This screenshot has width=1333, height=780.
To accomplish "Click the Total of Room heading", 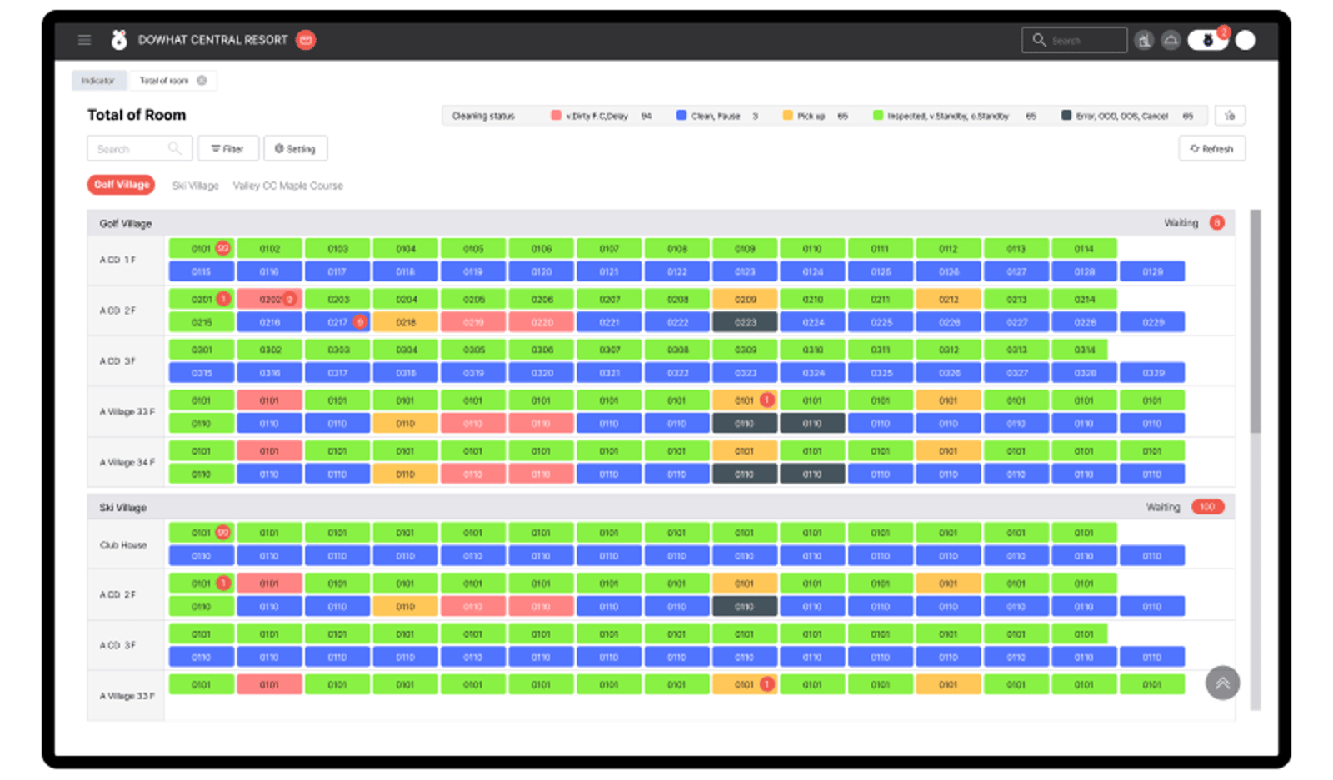I will click(x=137, y=115).
